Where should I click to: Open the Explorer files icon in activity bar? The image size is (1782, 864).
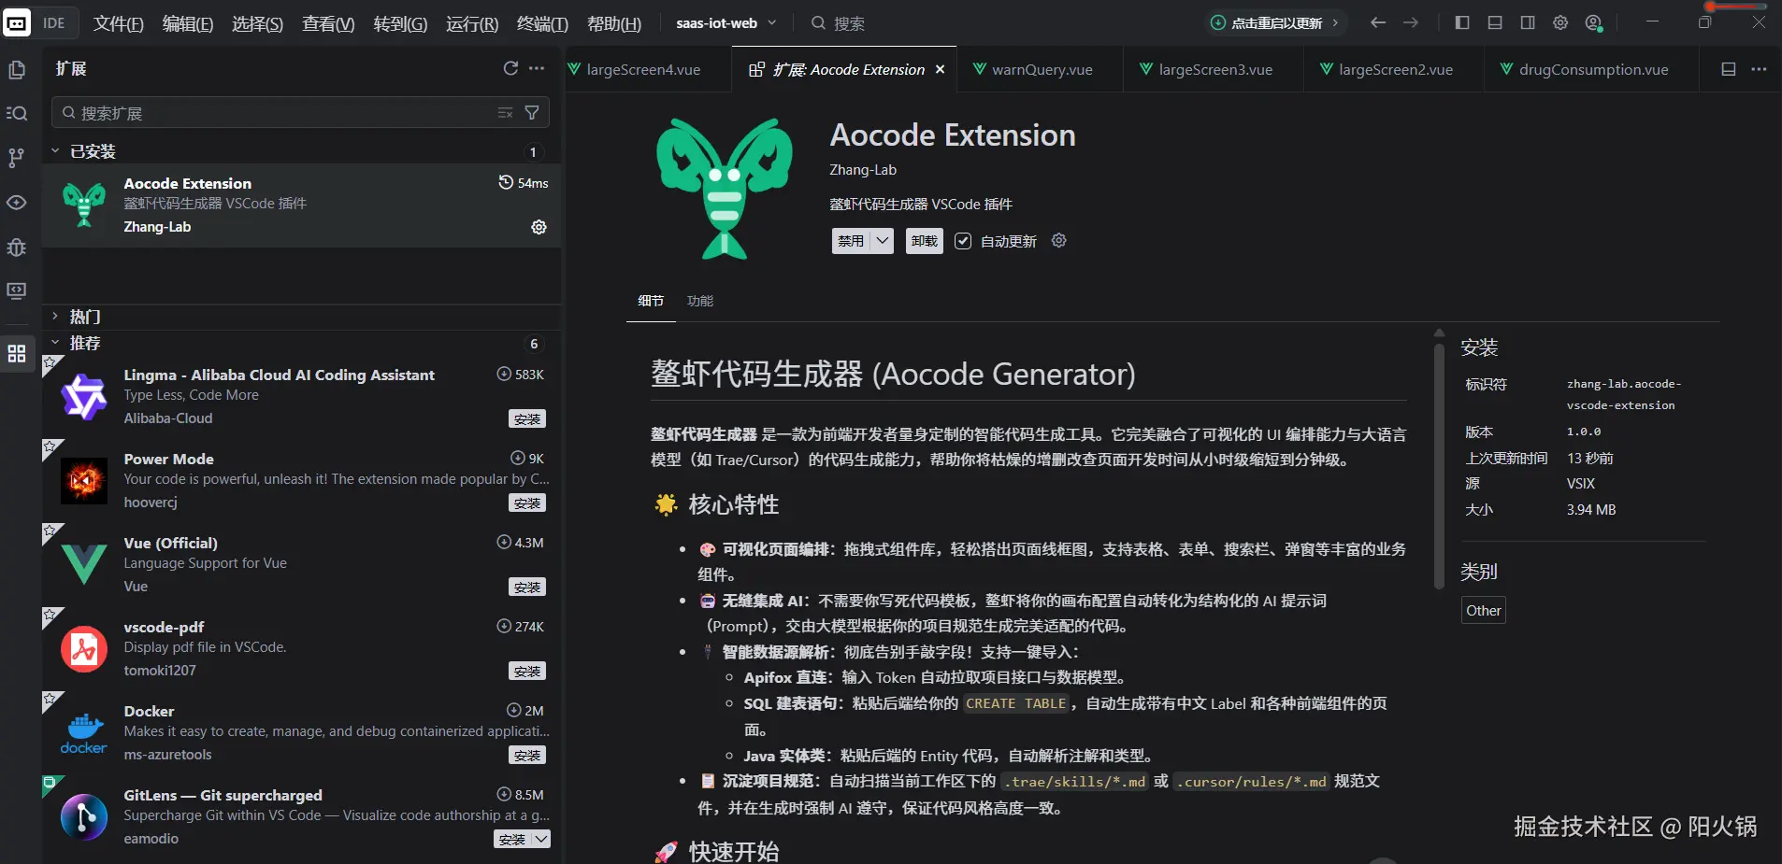click(17, 69)
